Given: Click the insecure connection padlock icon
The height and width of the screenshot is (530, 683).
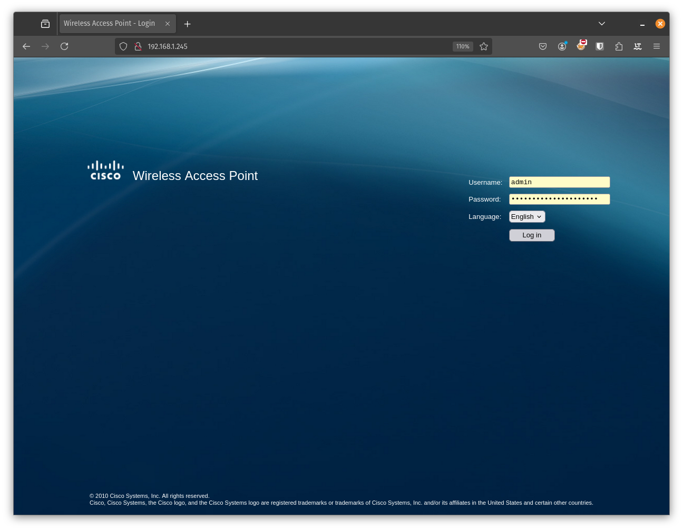Looking at the screenshot, I should (x=138, y=46).
